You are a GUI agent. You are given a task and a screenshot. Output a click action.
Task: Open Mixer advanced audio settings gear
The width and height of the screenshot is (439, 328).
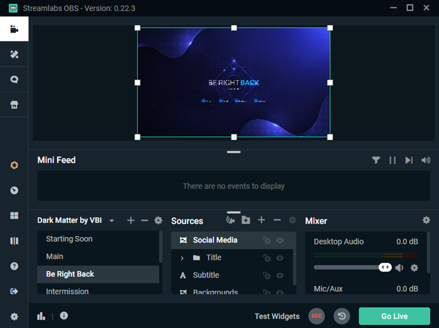pos(426,220)
